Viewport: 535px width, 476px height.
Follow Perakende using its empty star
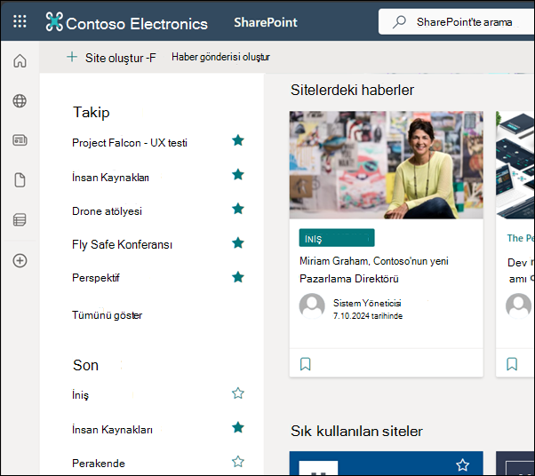[x=238, y=462]
